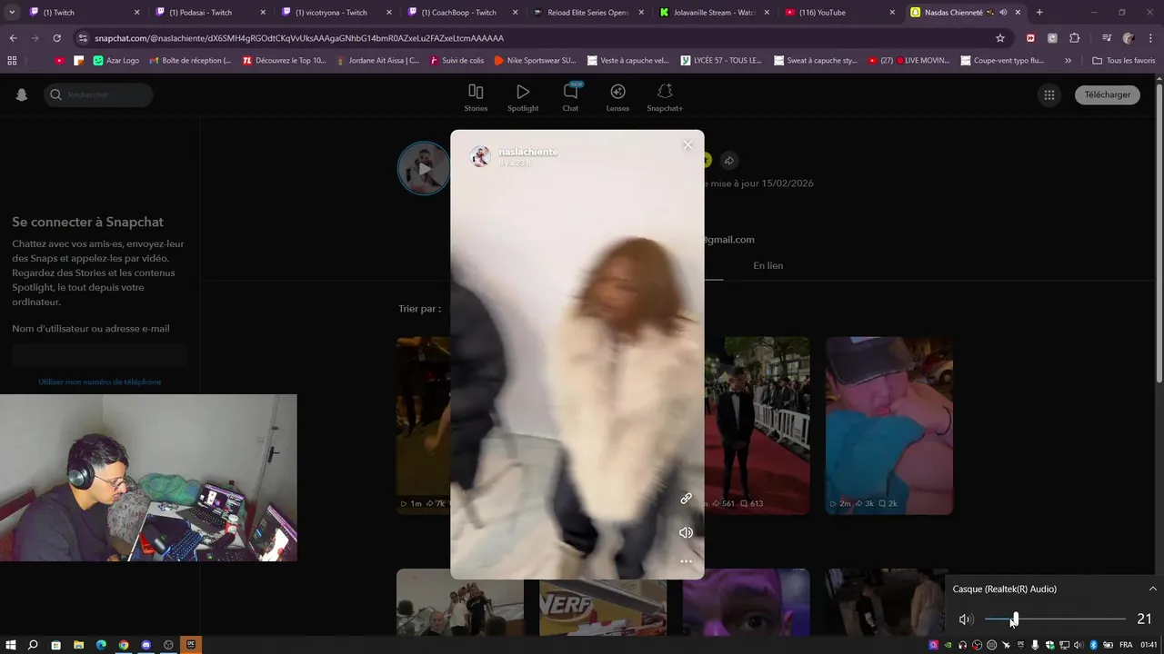Screen dimensions: 1164x654
Task: Open the clock showing 01:41
Action: pyautogui.click(x=1149, y=645)
